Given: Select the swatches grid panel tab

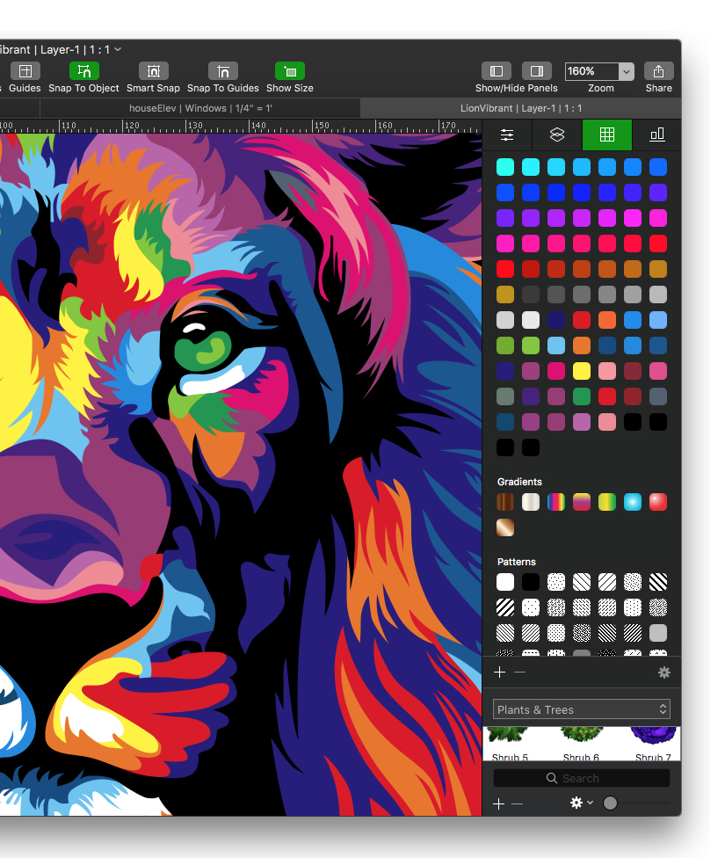Looking at the screenshot, I should (x=607, y=135).
